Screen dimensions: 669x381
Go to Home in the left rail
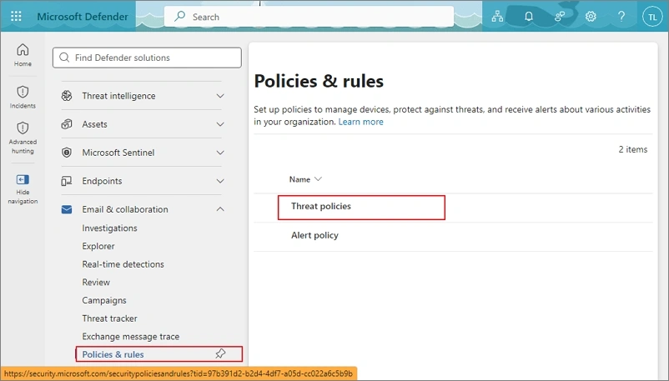(23, 56)
